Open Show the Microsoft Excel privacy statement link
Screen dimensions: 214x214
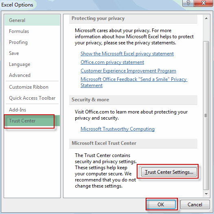point(127,54)
